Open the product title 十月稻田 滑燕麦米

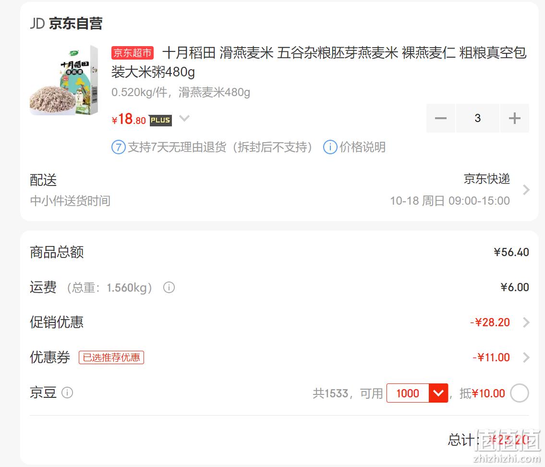point(319,62)
